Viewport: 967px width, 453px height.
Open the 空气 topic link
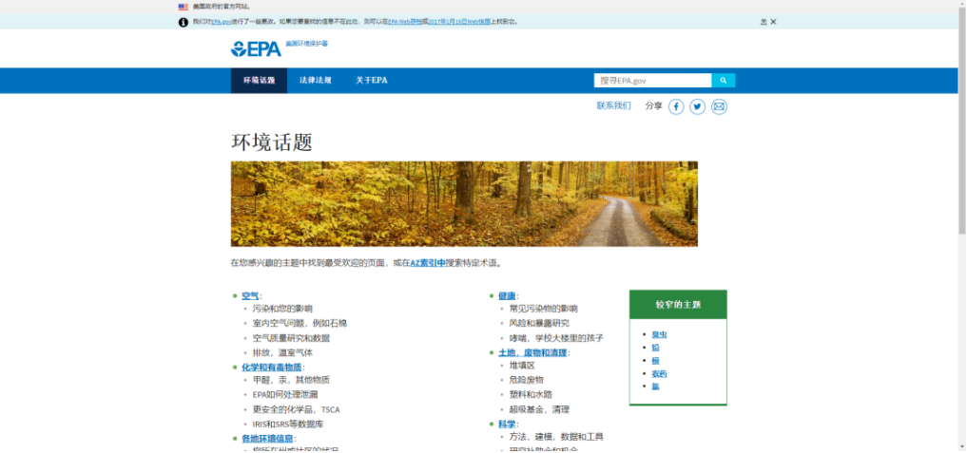(x=250, y=295)
